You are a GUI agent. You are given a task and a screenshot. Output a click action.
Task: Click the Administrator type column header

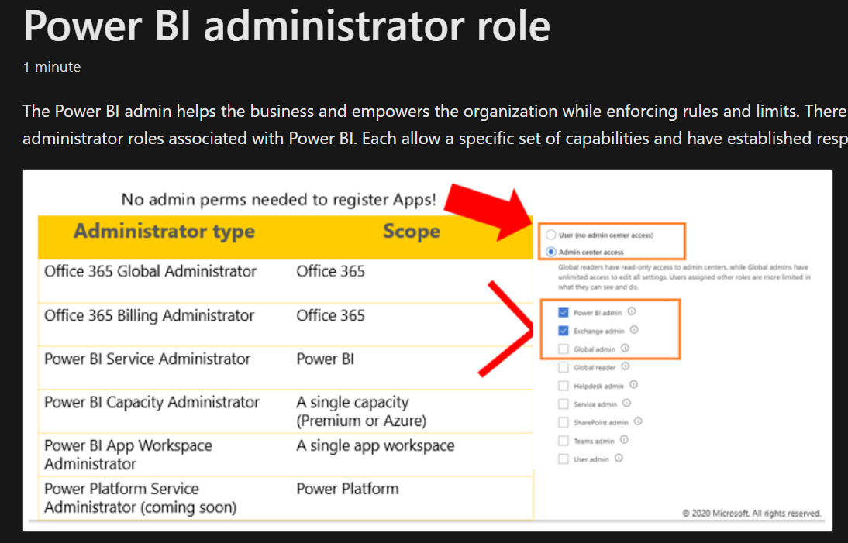pyautogui.click(x=164, y=232)
